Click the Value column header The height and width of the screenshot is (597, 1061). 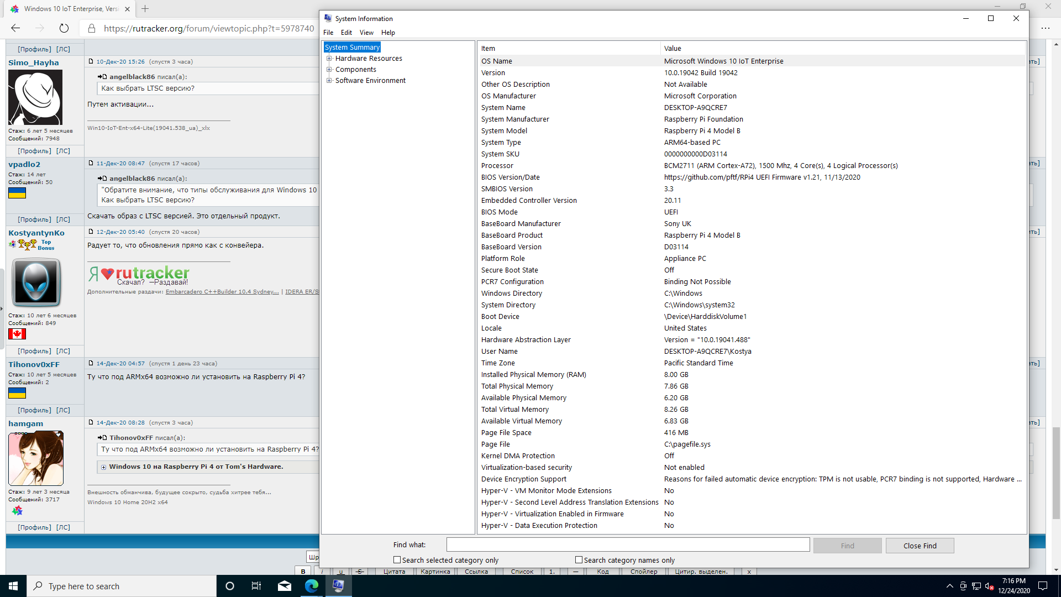pos(843,48)
